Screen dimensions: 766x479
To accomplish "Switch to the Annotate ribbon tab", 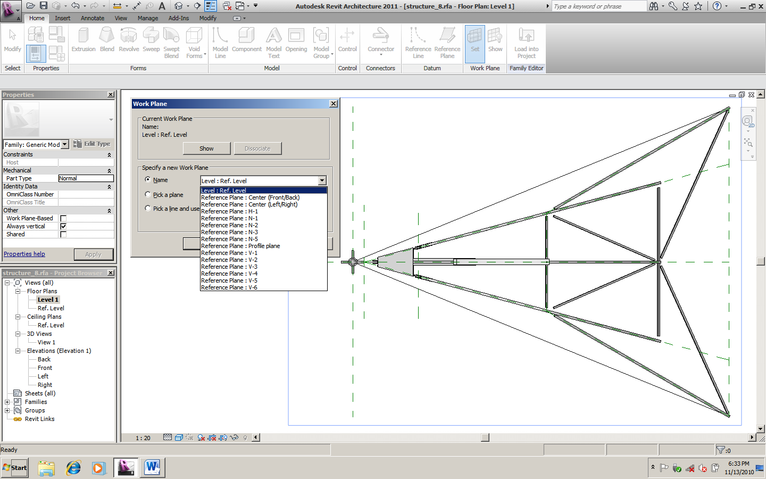I will click(93, 18).
